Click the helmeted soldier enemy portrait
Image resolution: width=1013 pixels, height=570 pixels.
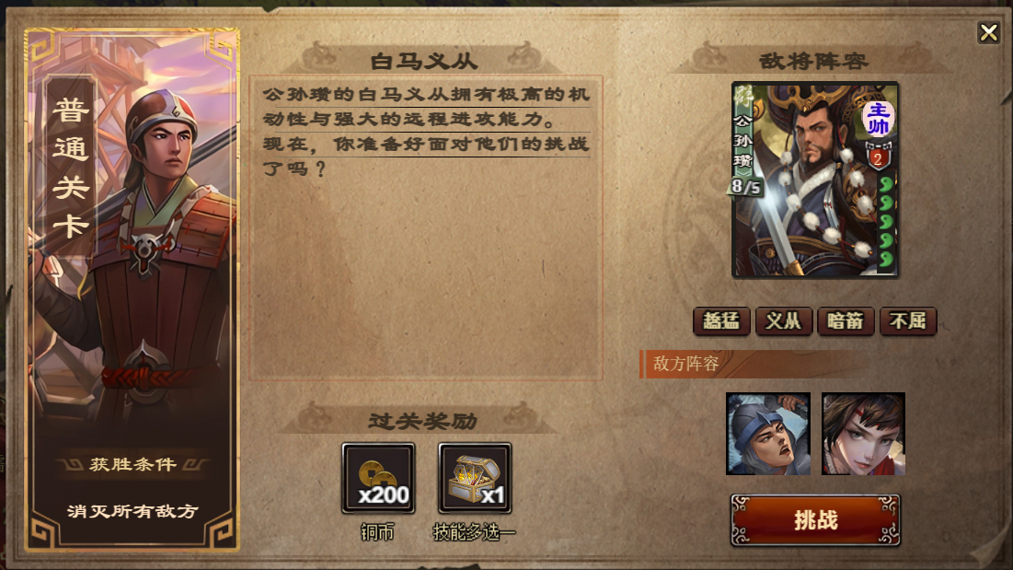point(768,434)
